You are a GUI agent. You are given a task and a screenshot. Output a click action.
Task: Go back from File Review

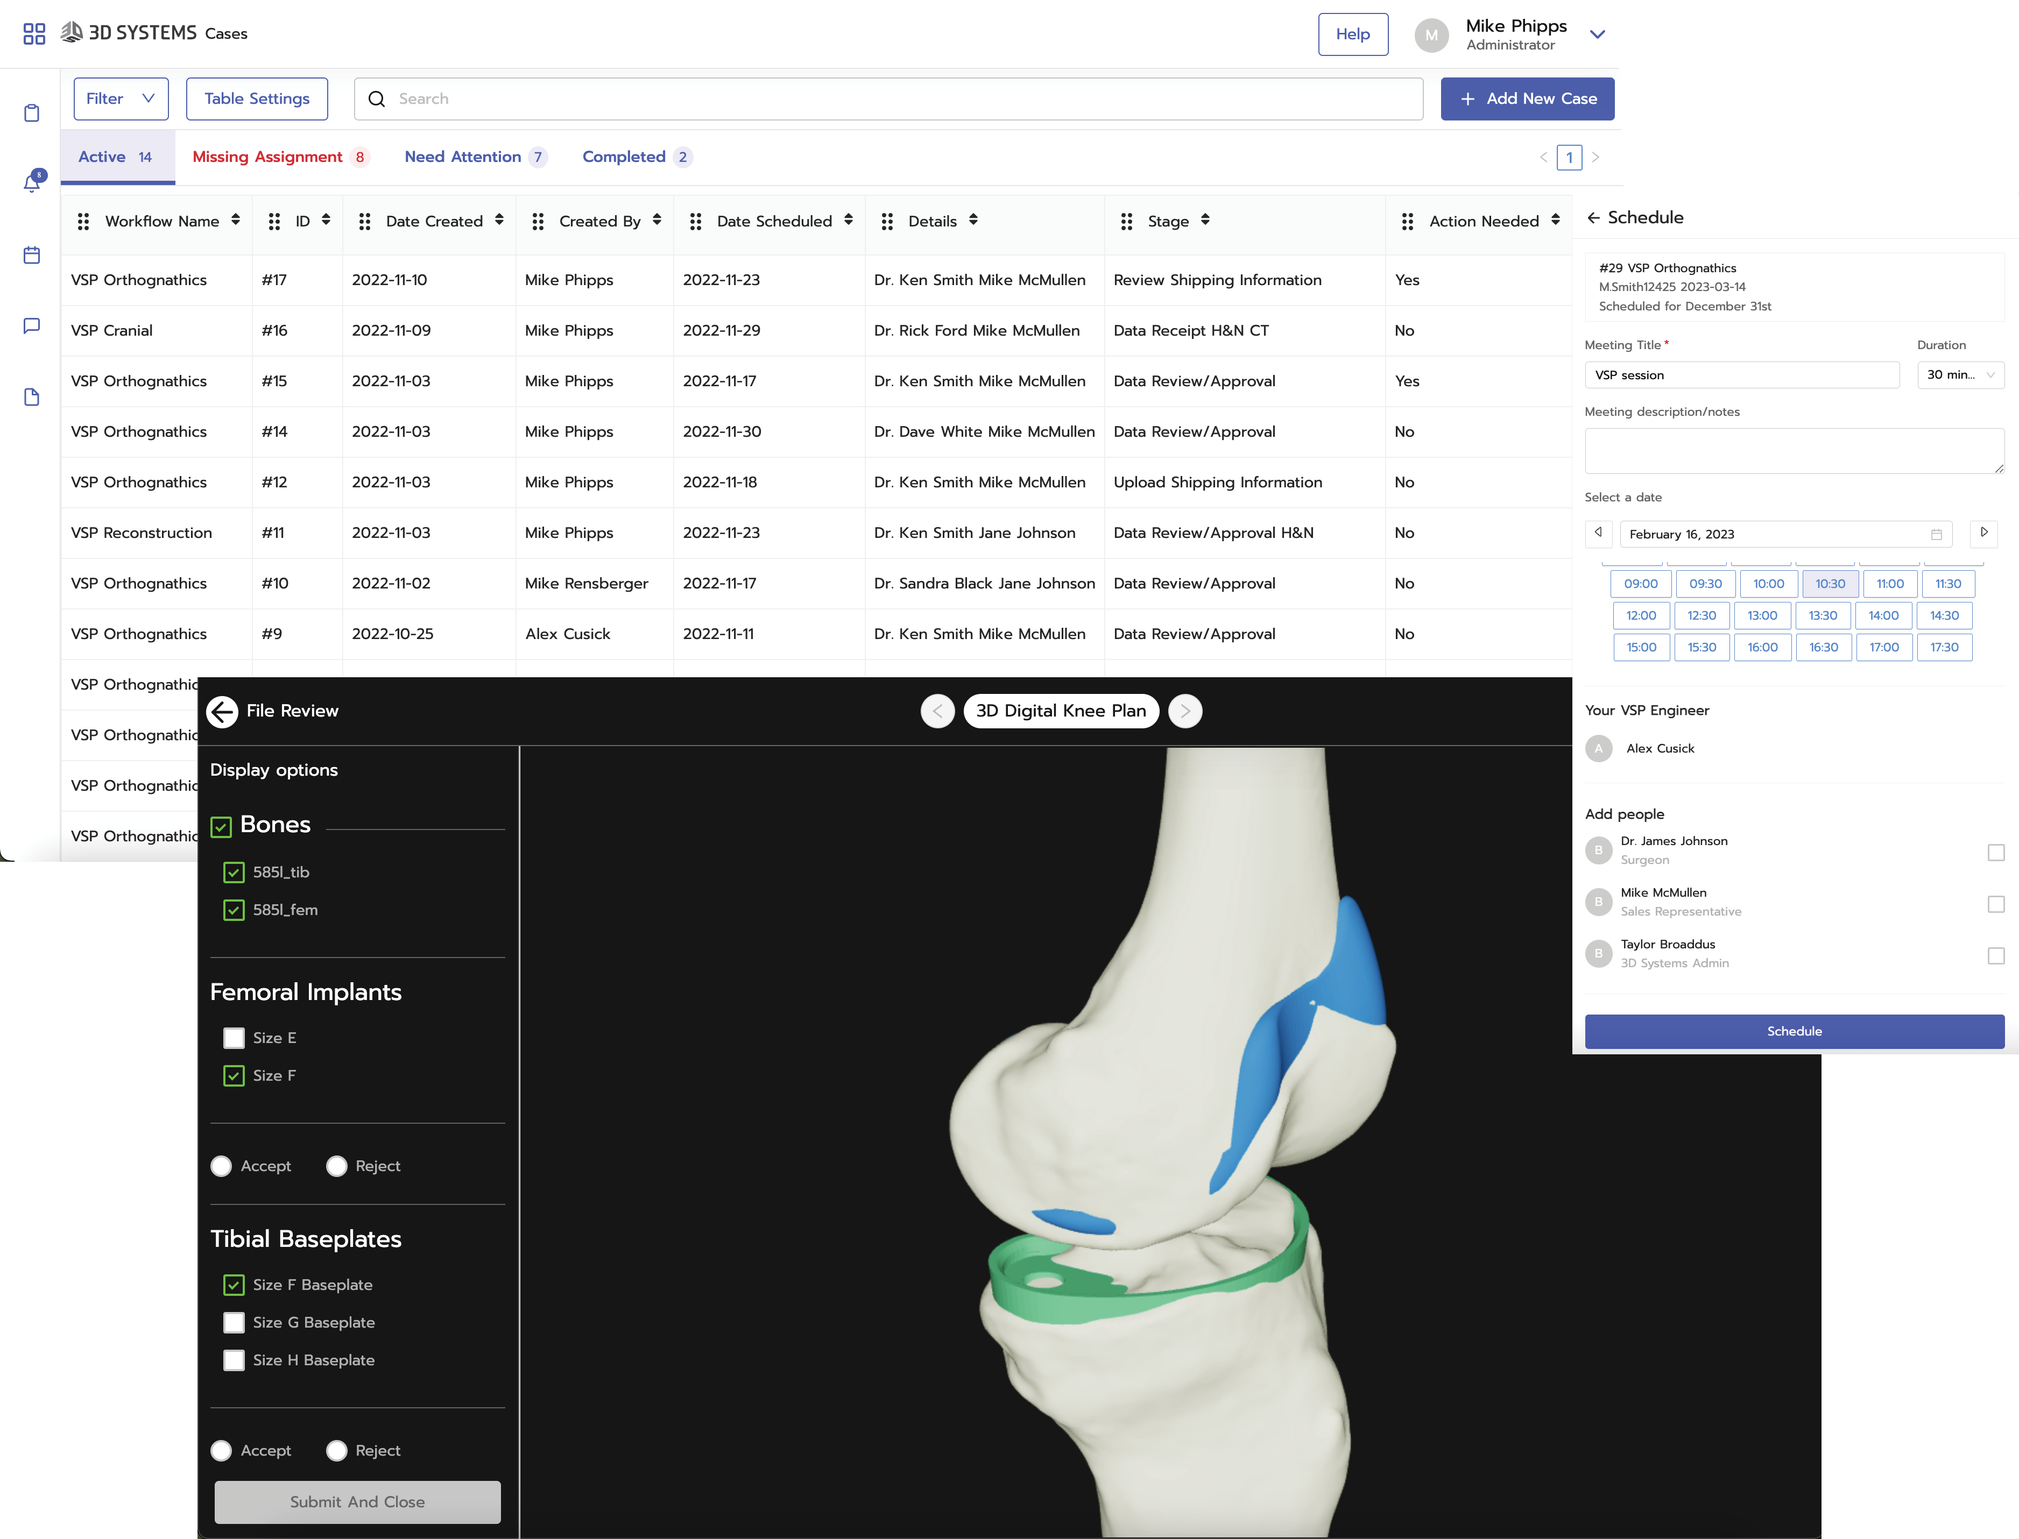pyautogui.click(x=223, y=711)
